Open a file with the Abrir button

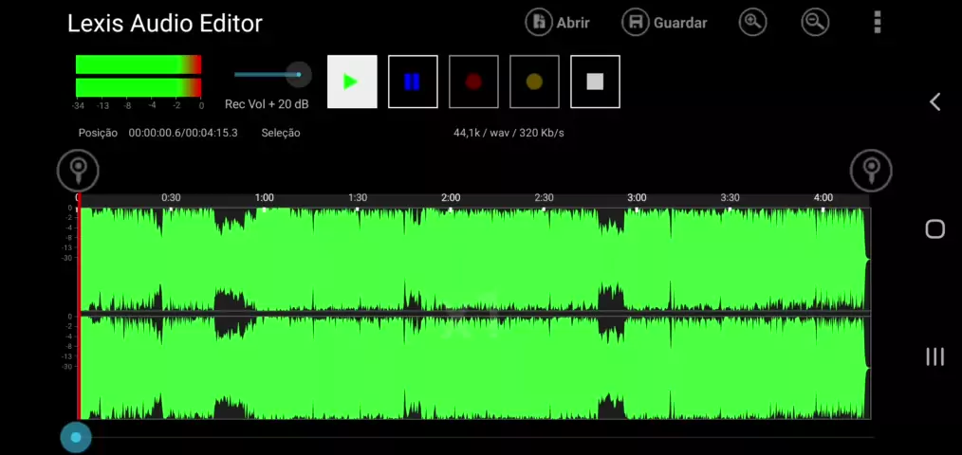click(x=557, y=23)
